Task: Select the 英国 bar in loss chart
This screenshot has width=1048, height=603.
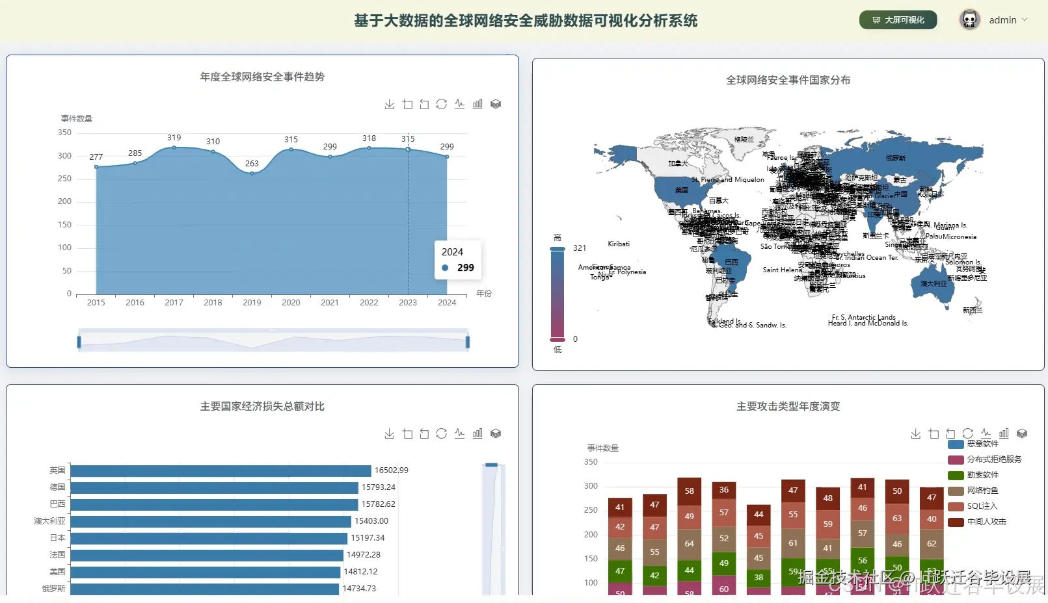Action: tap(221, 470)
